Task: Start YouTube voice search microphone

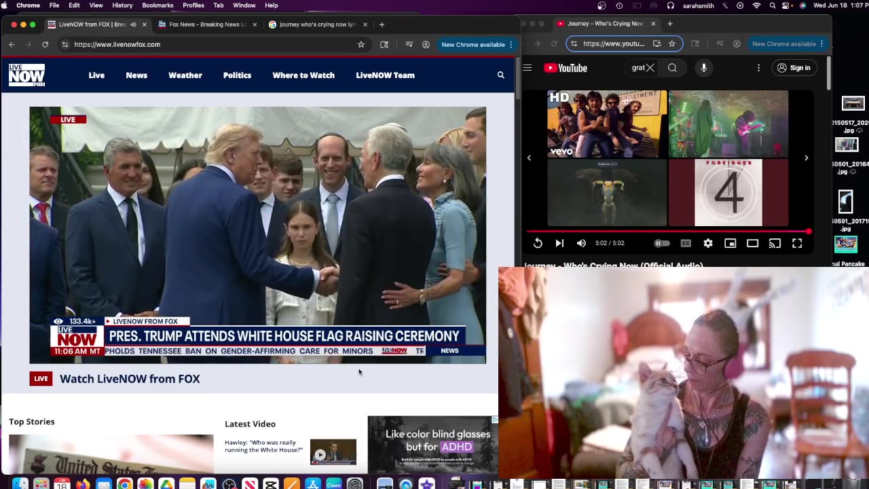Action: tap(704, 68)
